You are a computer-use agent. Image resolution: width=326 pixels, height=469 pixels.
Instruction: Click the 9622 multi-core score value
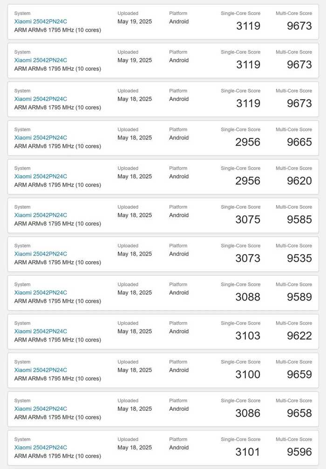pos(299,336)
